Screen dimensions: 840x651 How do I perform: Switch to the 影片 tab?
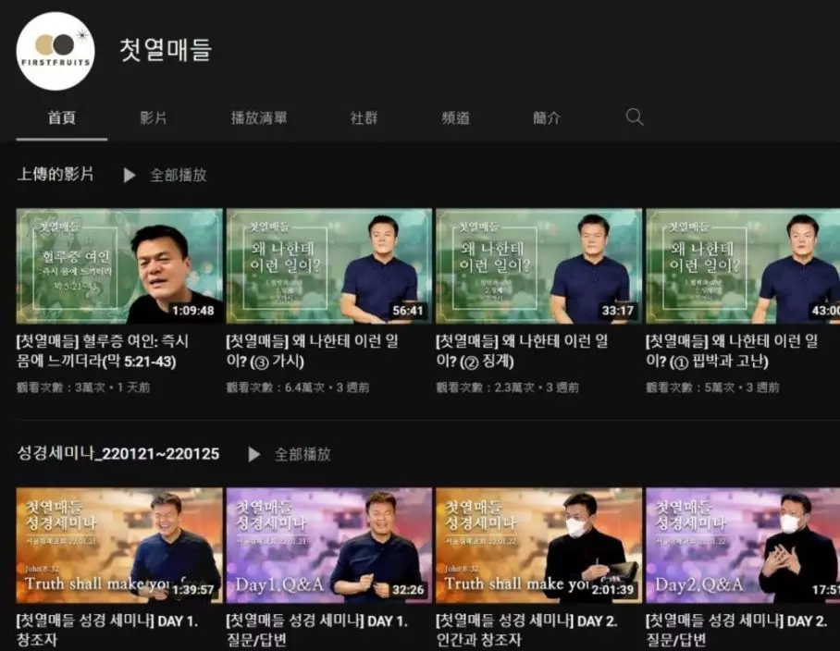pyautogui.click(x=154, y=118)
